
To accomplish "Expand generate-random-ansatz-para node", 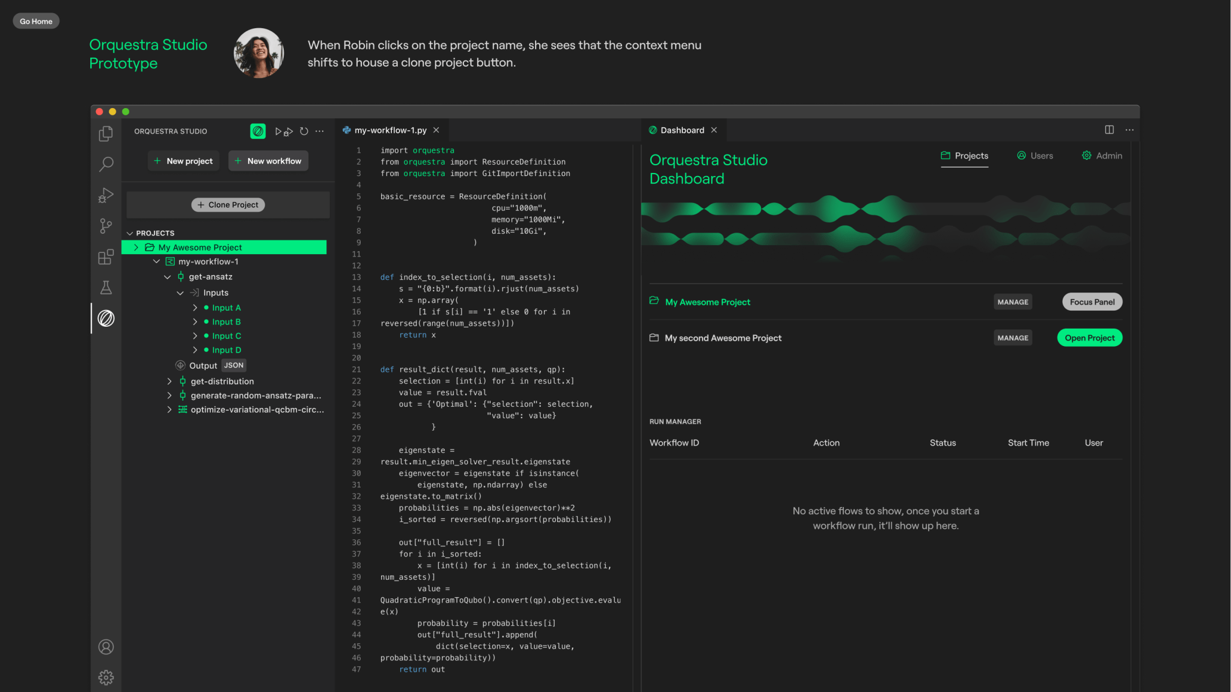I will click(x=169, y=395).
